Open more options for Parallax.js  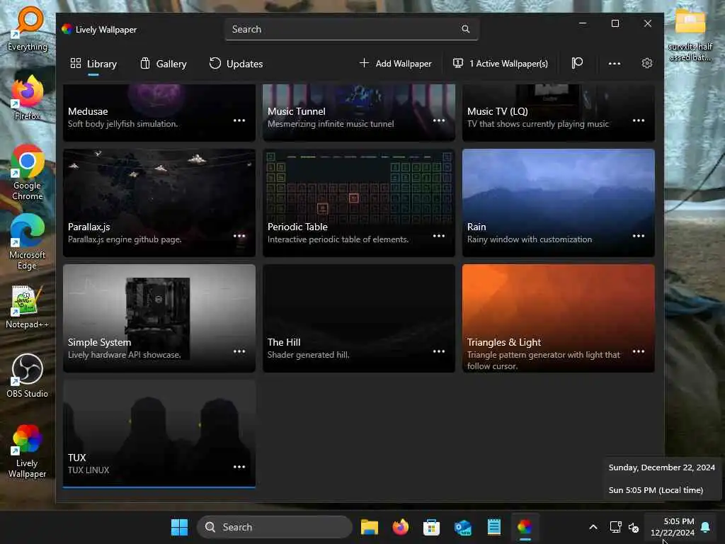pyautogui.click(x=239, y=236)
